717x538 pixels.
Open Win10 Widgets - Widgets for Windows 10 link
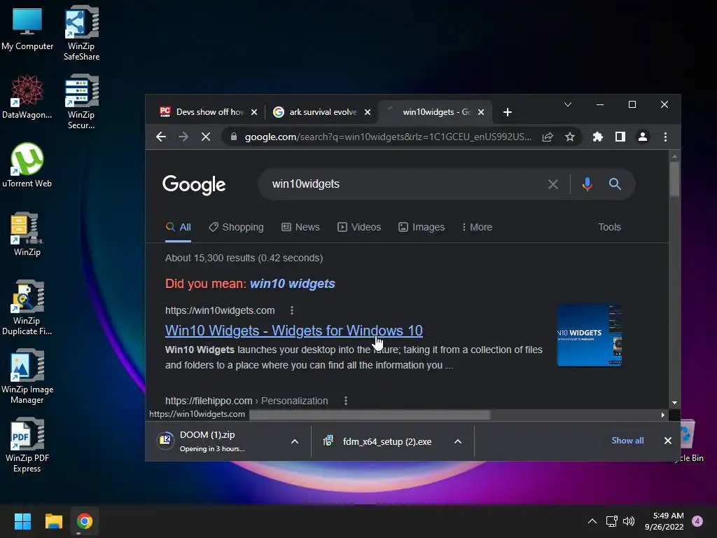293,331
